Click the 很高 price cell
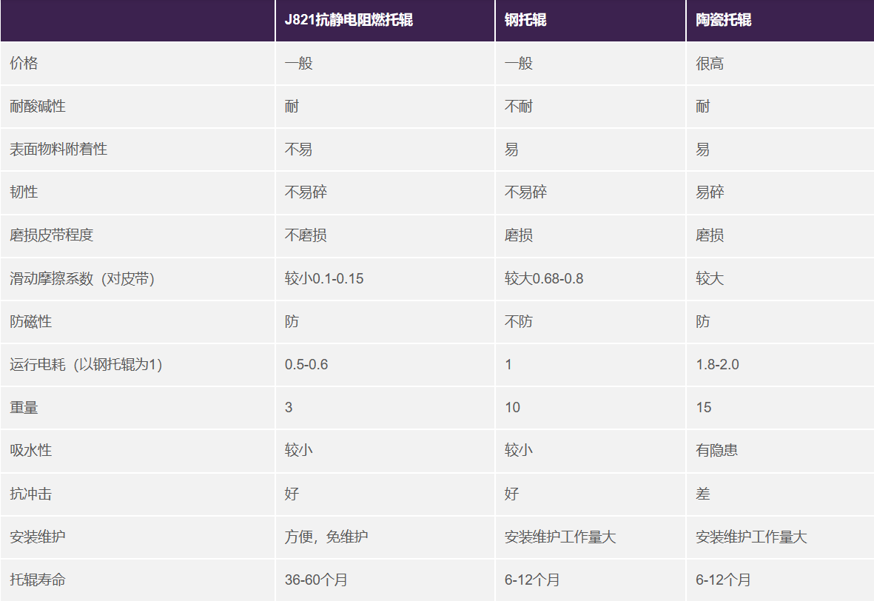The width and height of the screenshot is (874, 601). pos(710,64)
